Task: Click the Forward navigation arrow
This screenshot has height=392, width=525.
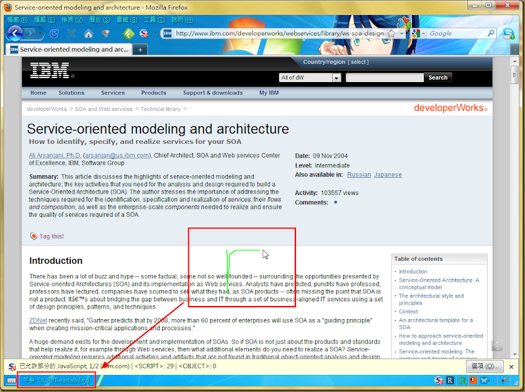Action: click(x=31, y=33)
